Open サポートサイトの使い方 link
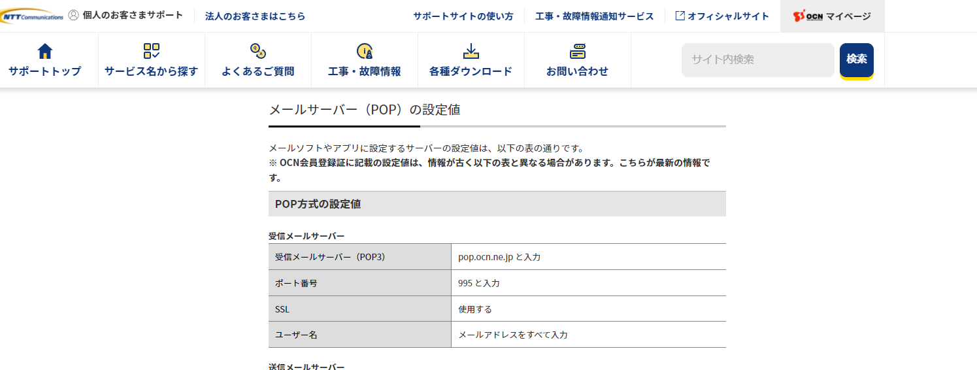977x370 pixels. [463, 16]
